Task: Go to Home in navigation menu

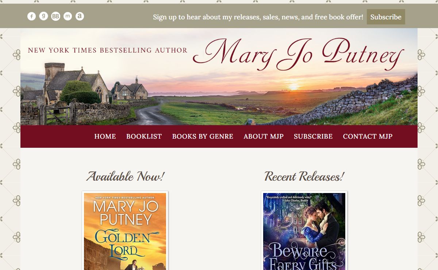Action: 105,136
